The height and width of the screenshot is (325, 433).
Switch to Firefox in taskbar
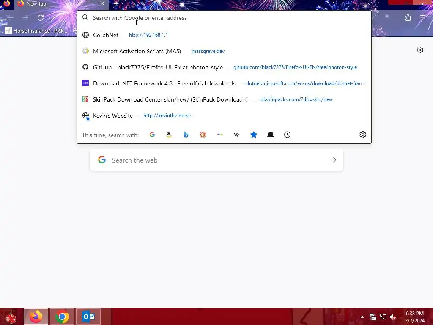pos(36,317)
